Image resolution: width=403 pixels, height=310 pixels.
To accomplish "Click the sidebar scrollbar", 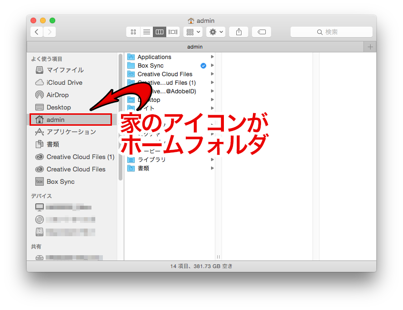I will (x=121, y=117).
